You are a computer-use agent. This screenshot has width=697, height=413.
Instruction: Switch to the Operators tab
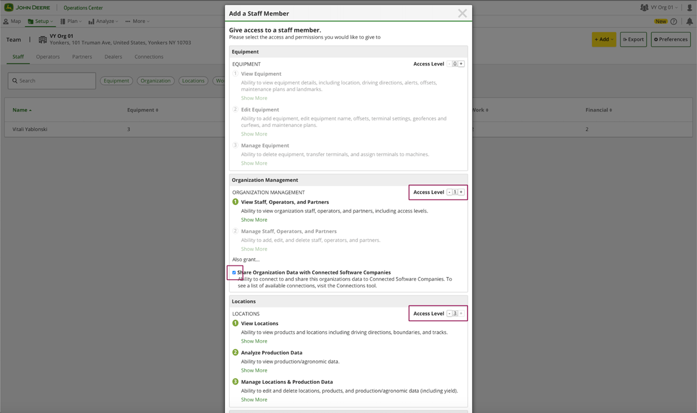tap(48, 57)
